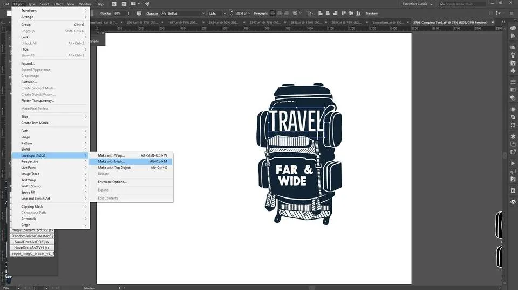Show hidden document tabs chevron
Screen dimensions: 518x290
[503, 22]
